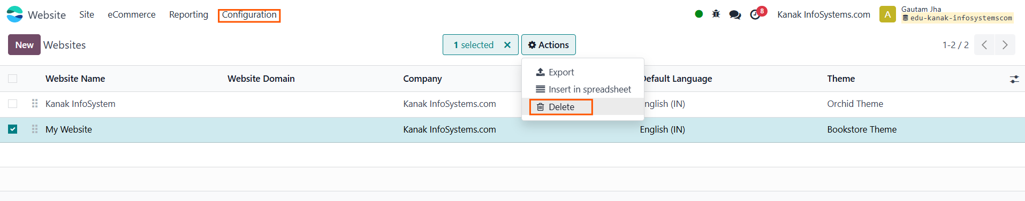Collapse the Actions dropdown button

549,45
